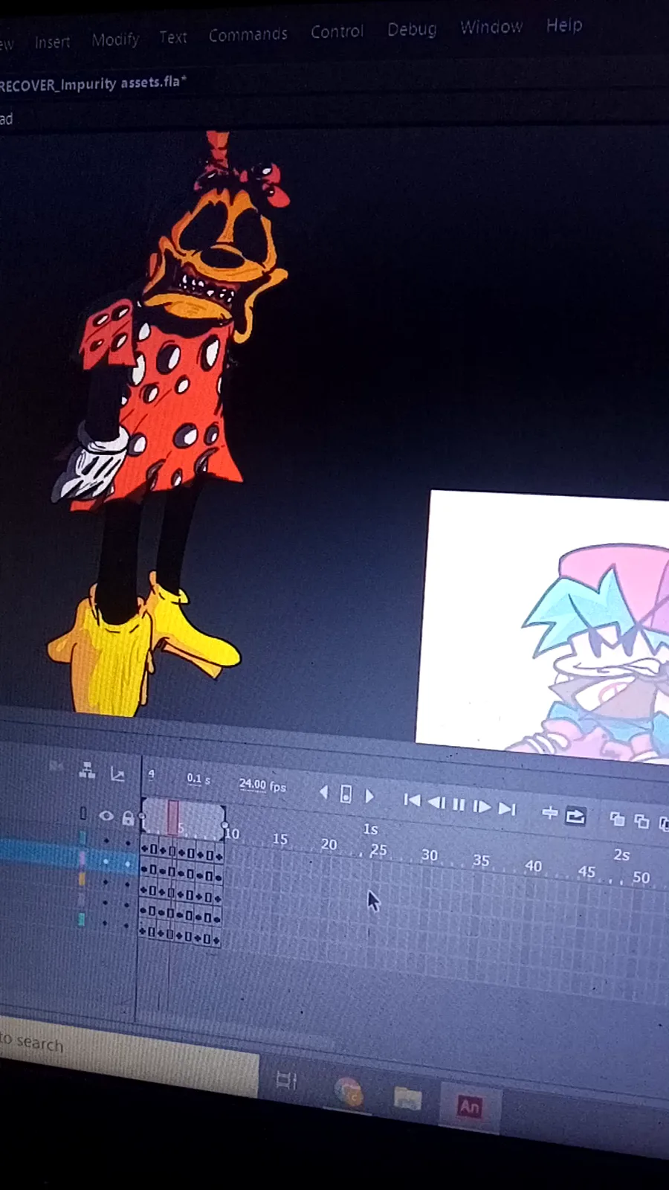Image resolution: width=669 pixels, height=1190 pixels.
Task: Click frame 25 on timeline ruler
Action: click(378, 849)
